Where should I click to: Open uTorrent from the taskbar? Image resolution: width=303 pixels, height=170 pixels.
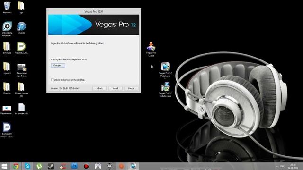point(39,166)
